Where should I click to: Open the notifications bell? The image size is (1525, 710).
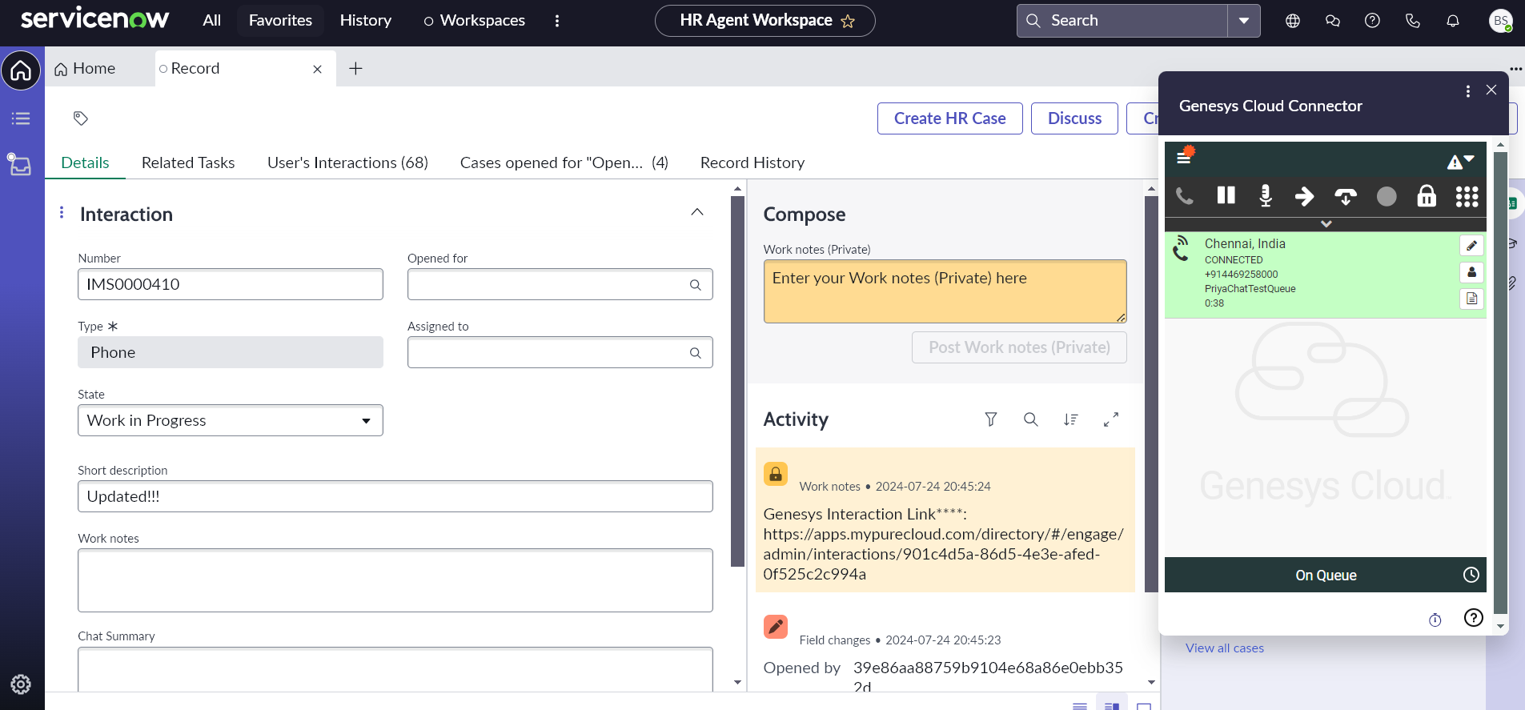tap(1453, 21)
